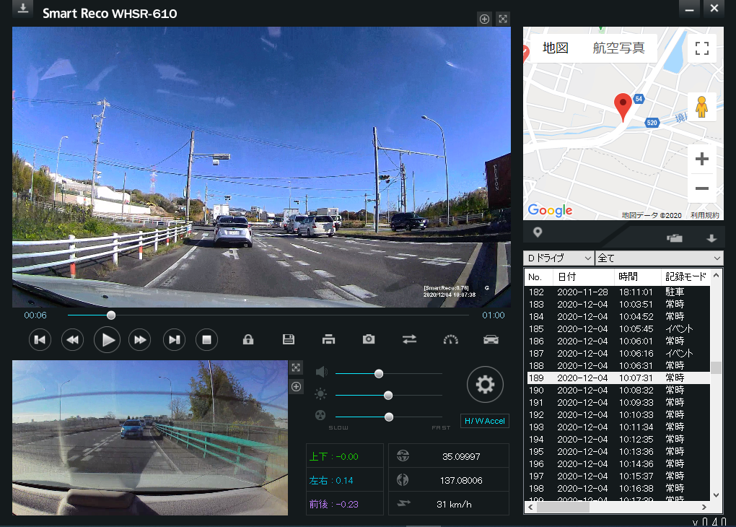Click the floppy disk save icon
The width and height of the screenshot is (736, 527).
[289, 339]
